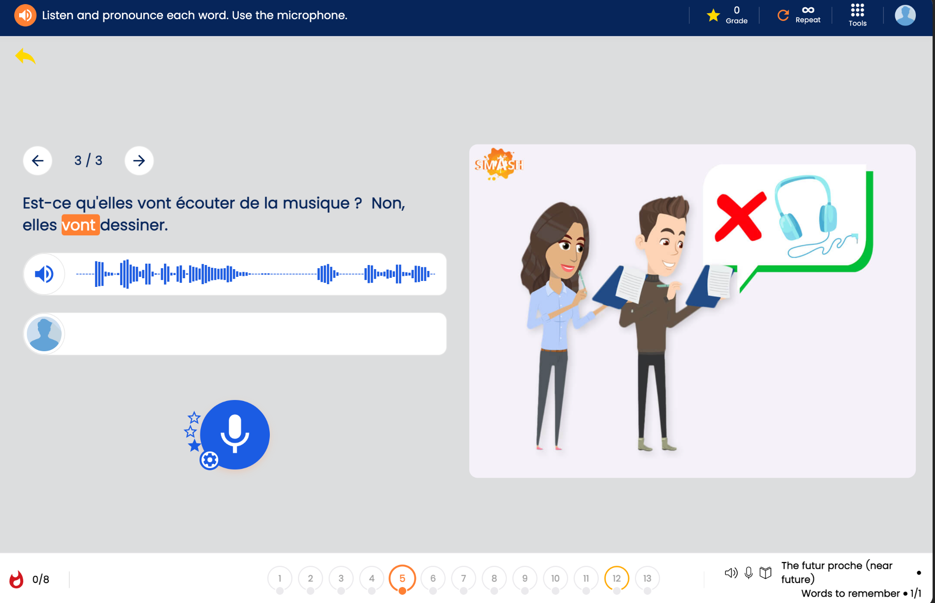The height and width of the screenshot is (603, 935).
Task: Click the audio waveform track
Action: point(256,274)
